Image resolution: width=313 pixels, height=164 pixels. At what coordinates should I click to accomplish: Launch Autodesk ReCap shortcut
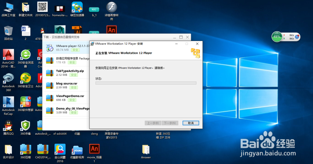click(8, 106)
